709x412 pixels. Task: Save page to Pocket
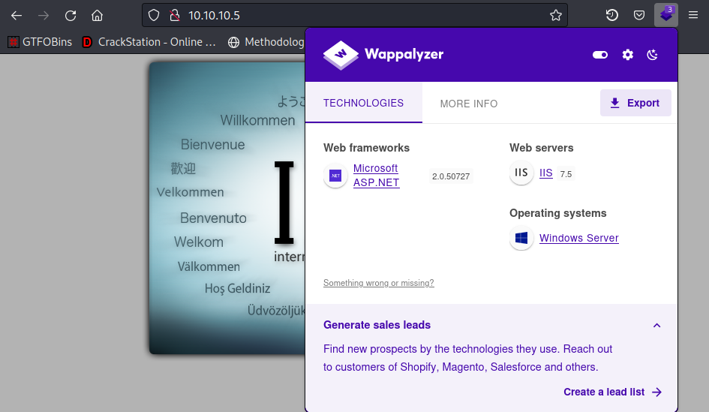click(x=639, y=15)
